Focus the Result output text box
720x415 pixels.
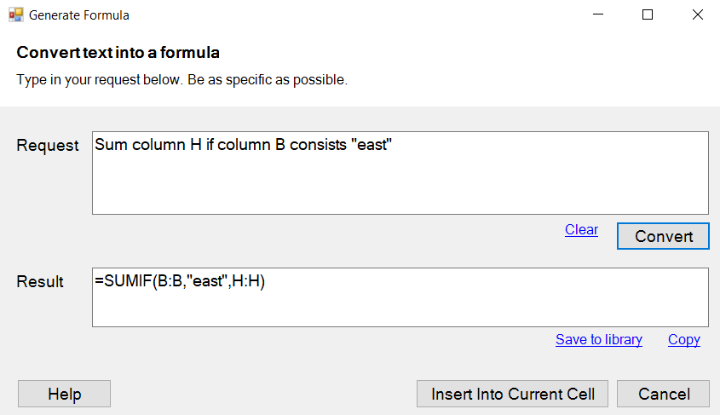click(x=400, y=297)
